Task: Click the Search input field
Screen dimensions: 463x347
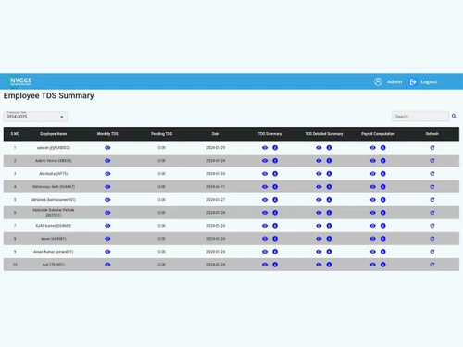Action: (420, 117)
